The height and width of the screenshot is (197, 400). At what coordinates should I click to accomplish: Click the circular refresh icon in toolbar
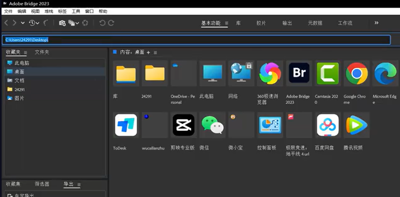86,23
